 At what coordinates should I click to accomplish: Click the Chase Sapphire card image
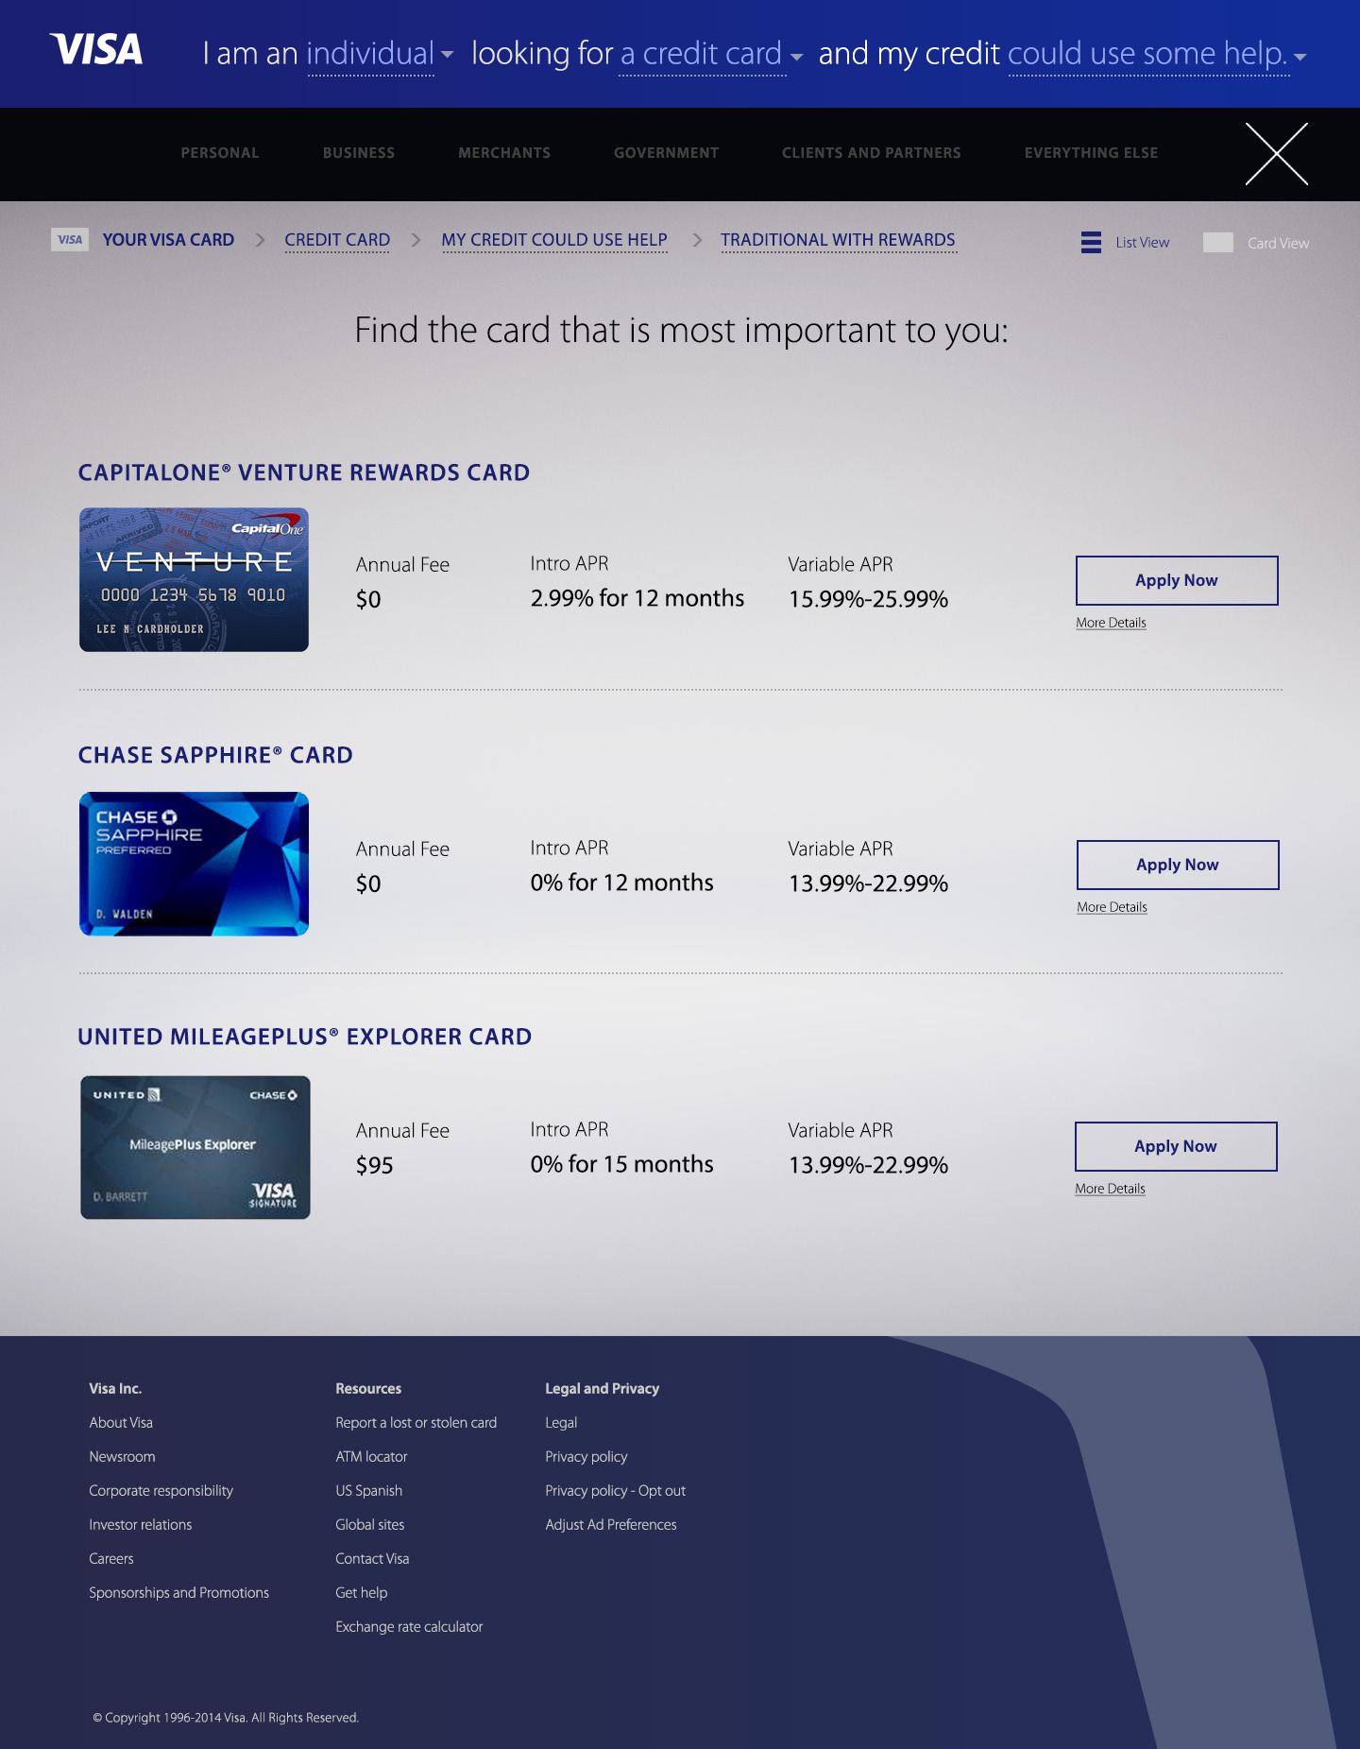[194, 864]
